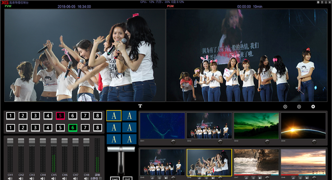Open CH-1 source settings gear
332x180 pixels.
[173, 142]
